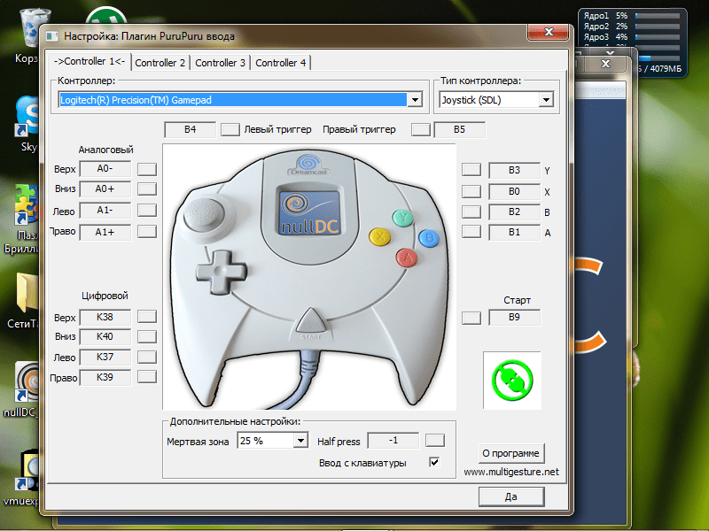Screen dimensions: 709x531
Task: Click the set button for digital Верх K38
Action: click(x=147, y=317)
